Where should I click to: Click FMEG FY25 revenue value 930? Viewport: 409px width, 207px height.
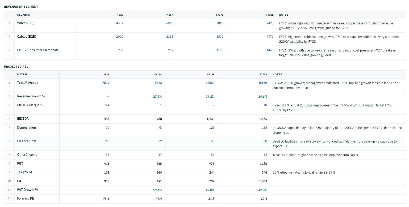pos(120,50)
